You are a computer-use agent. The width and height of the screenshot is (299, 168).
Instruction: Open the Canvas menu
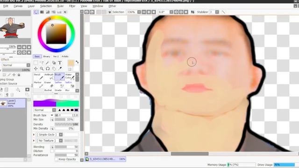tap(18, 6)
